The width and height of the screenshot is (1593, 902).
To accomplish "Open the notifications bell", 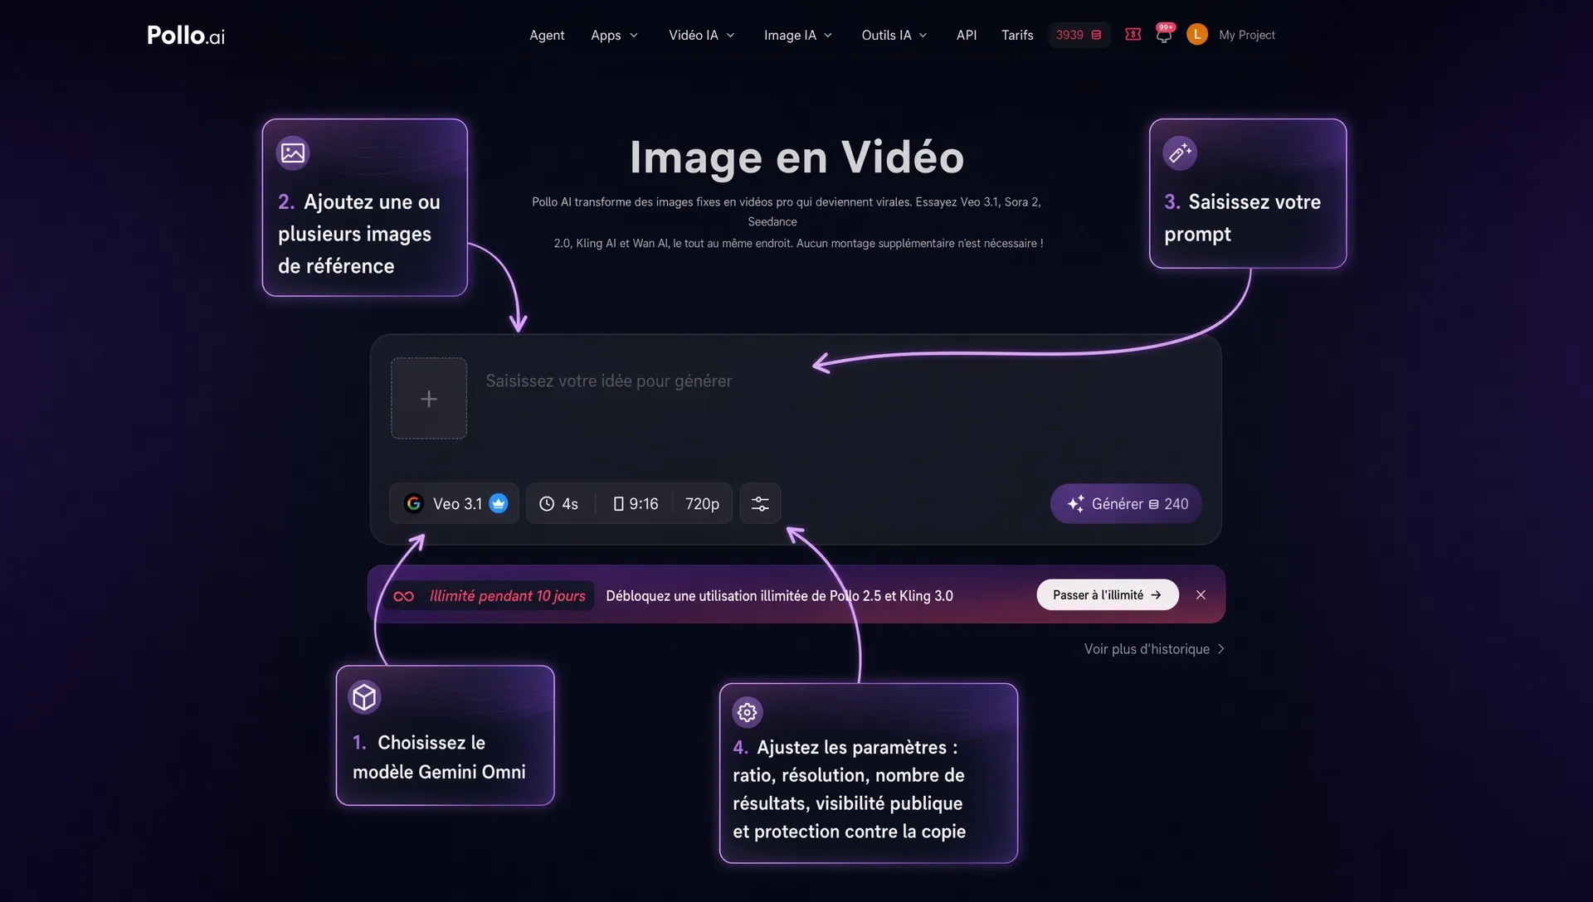I will (1164, 34).
